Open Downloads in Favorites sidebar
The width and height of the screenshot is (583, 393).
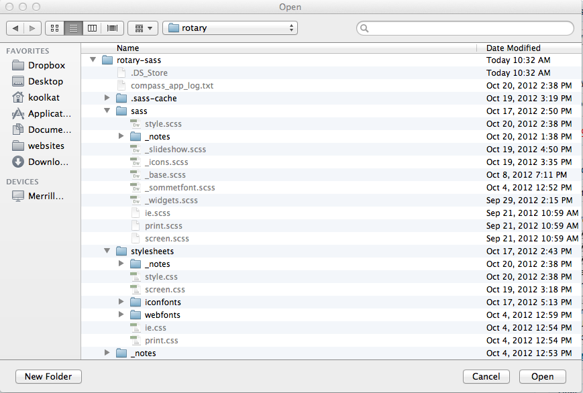pyautogui.click(x=40, y=162)
